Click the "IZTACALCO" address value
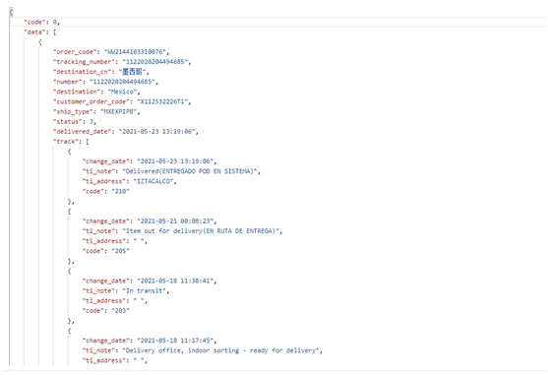 [153, 181]
